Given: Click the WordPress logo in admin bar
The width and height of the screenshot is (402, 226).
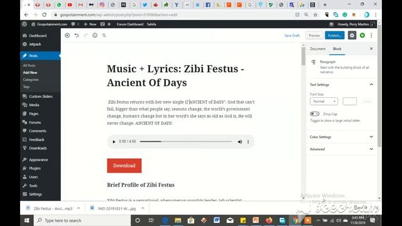Looking at the screenshot, I should tap(24, 24).
